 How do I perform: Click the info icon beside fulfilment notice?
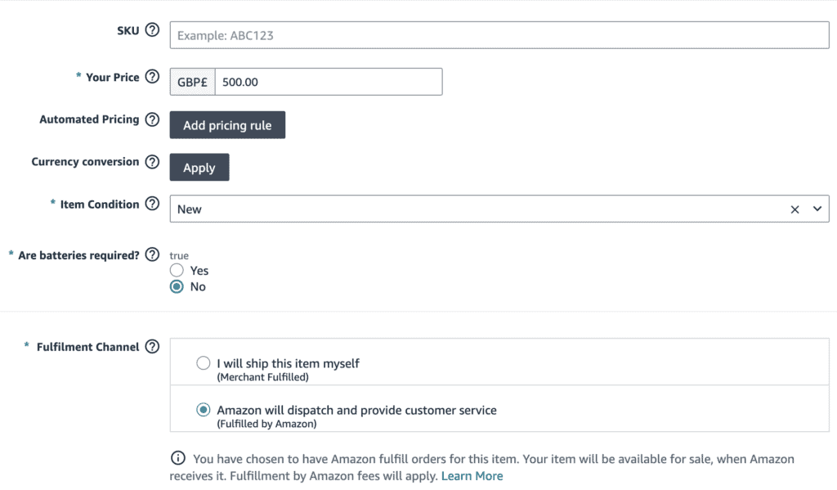[x=177, y=459]
